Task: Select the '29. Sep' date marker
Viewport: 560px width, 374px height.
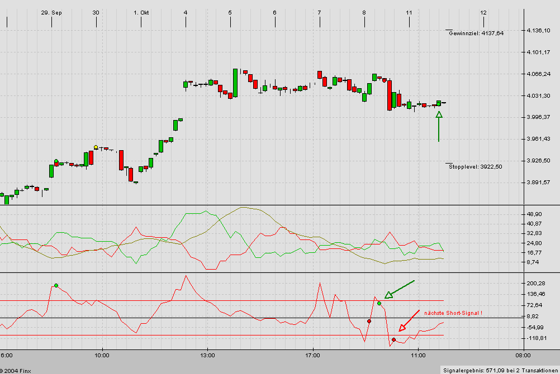Action: pyautogui.click(x=51, y=12)
